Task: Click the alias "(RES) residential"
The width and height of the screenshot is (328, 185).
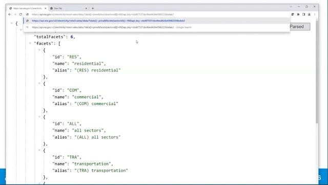Action: [x=97, y=70]
